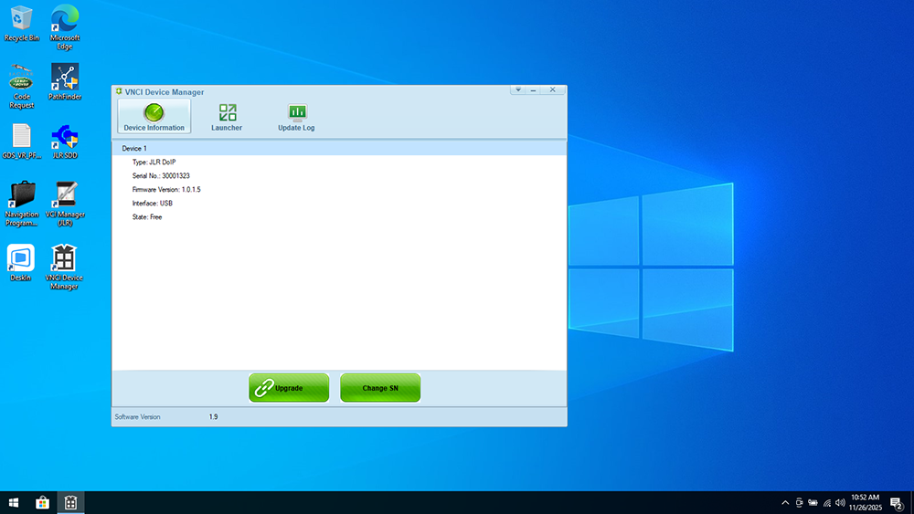Open the volume control in system tray
Screen dimensions: 914x514
840,503
